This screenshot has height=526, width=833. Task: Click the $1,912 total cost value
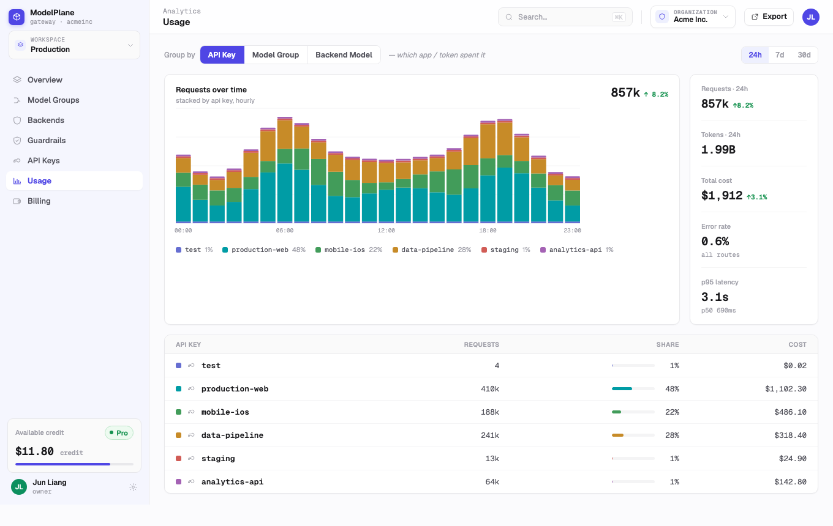[722, 196]
